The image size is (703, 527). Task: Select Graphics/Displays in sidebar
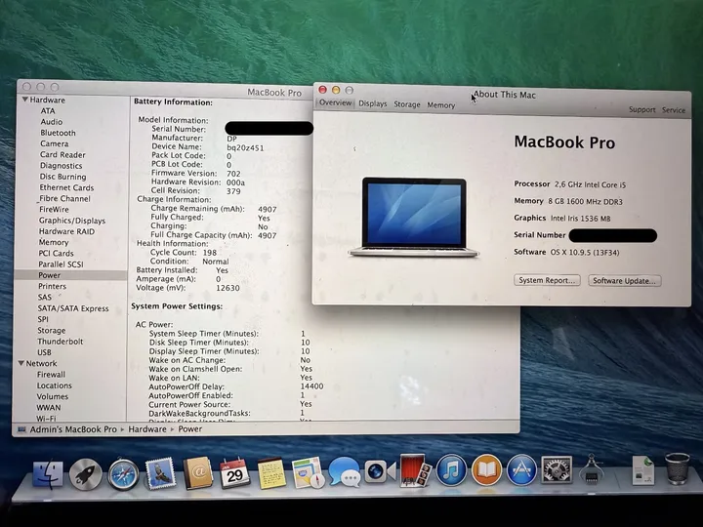(71, 221)
